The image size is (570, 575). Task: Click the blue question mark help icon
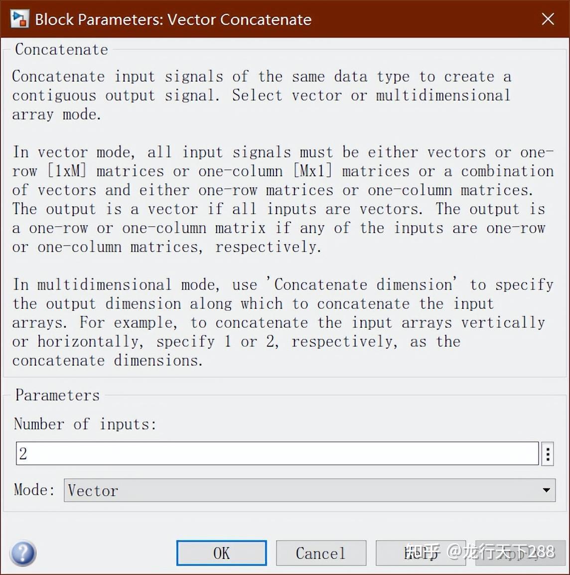(23, 553)
